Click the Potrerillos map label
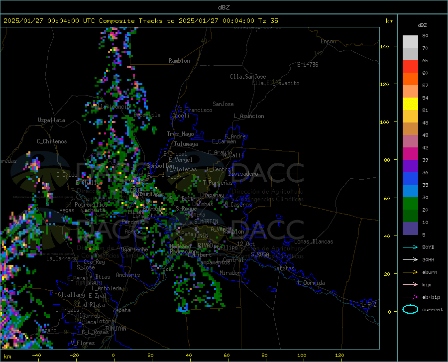This screenshot has height=362, width=448. point(91,205)
